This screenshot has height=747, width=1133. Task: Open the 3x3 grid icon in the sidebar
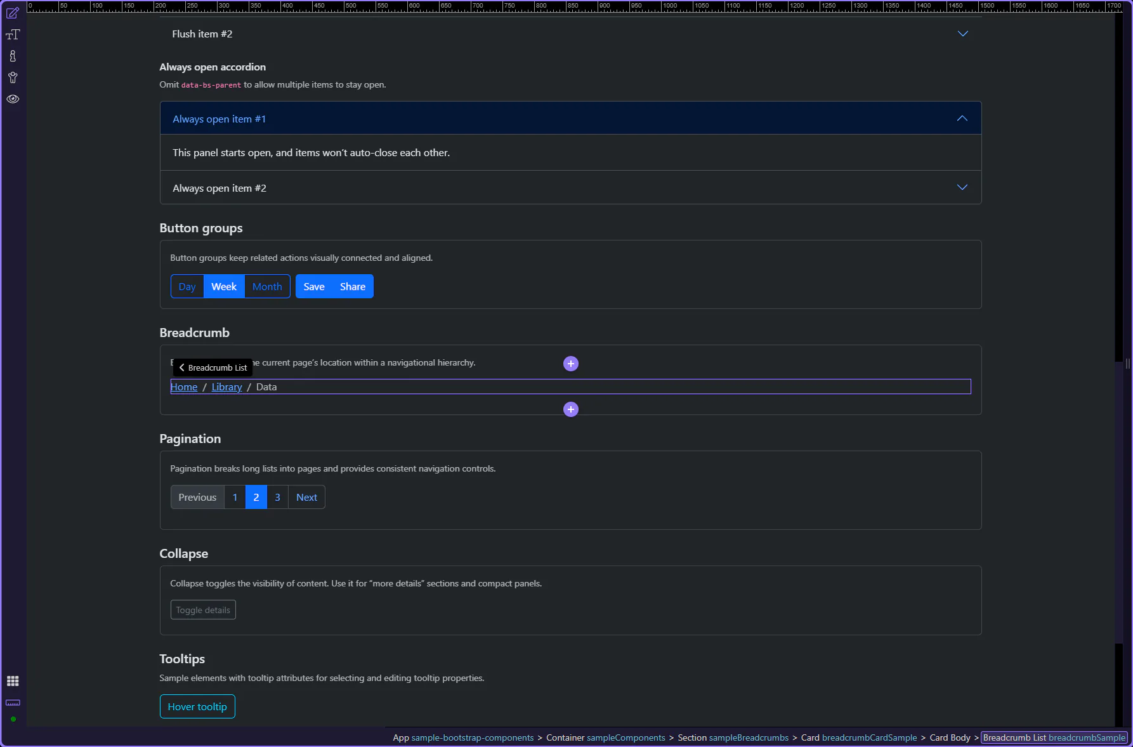point(13,681)
